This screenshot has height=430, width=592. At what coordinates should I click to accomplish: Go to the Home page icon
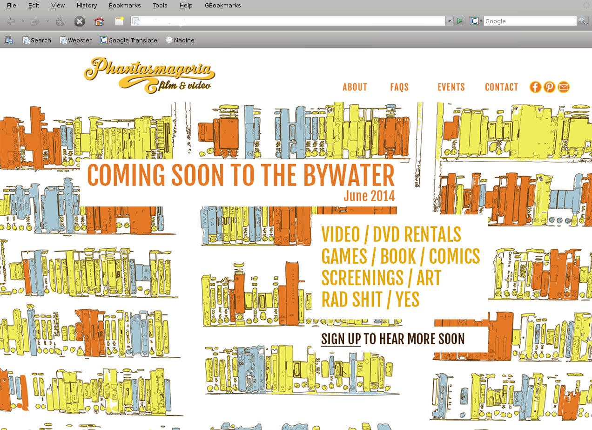(x=99, y=21)
